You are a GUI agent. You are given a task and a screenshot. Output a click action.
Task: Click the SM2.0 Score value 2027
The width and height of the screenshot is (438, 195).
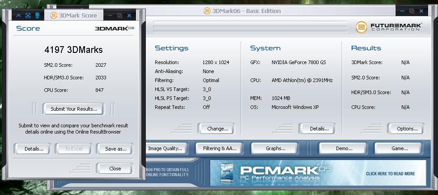coord(101,65)
